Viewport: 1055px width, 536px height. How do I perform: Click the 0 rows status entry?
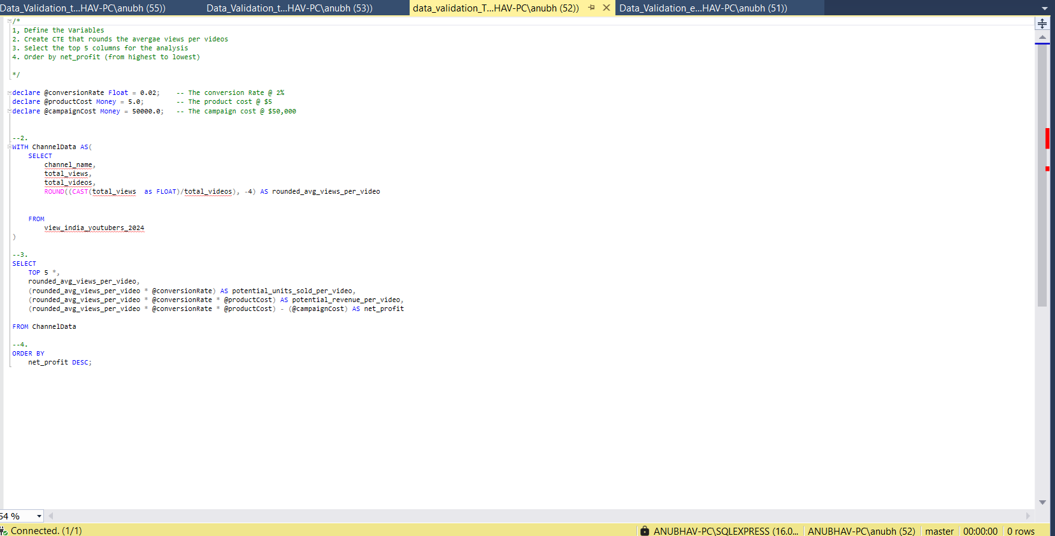[1021, 531]
